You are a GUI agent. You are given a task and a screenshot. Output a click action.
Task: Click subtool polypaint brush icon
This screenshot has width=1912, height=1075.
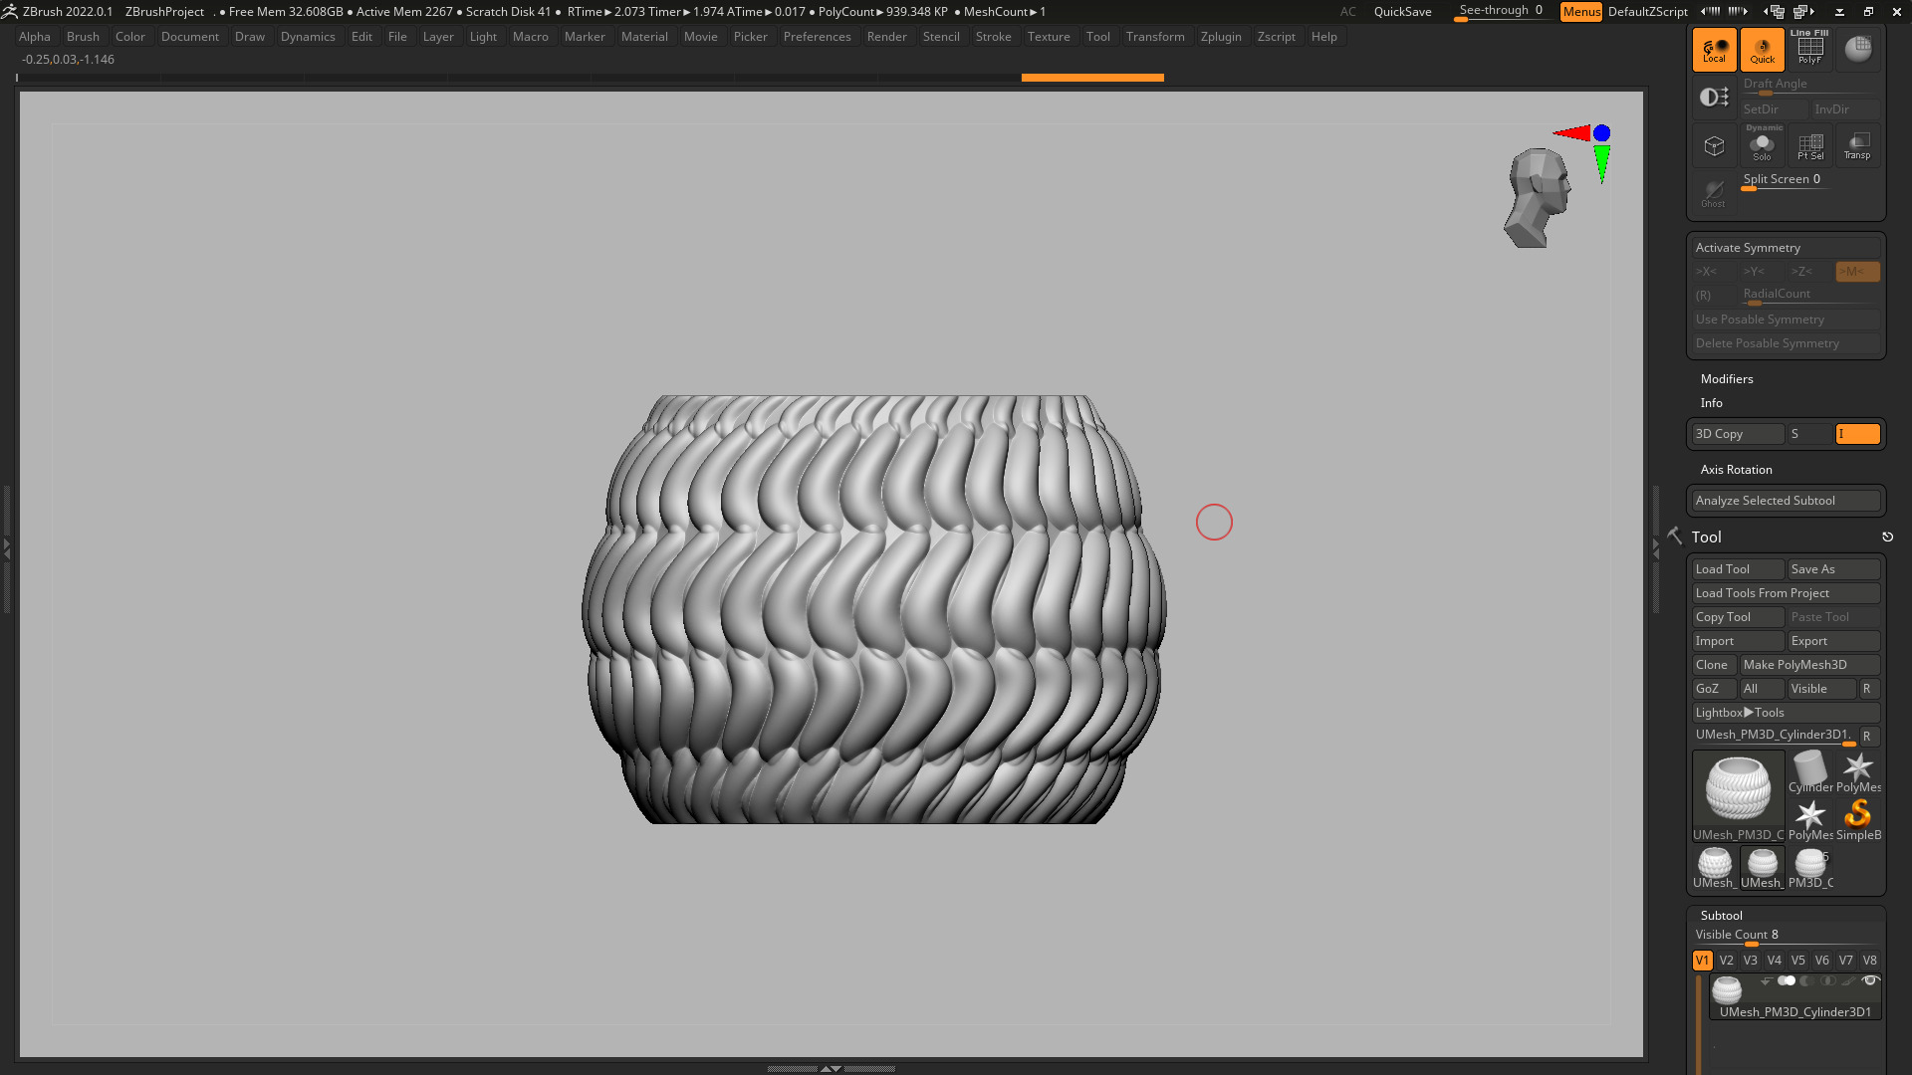point(1848,981)
